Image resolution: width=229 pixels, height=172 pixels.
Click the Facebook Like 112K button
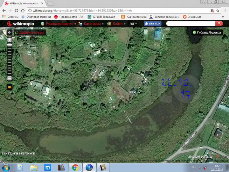click(153, 24)
